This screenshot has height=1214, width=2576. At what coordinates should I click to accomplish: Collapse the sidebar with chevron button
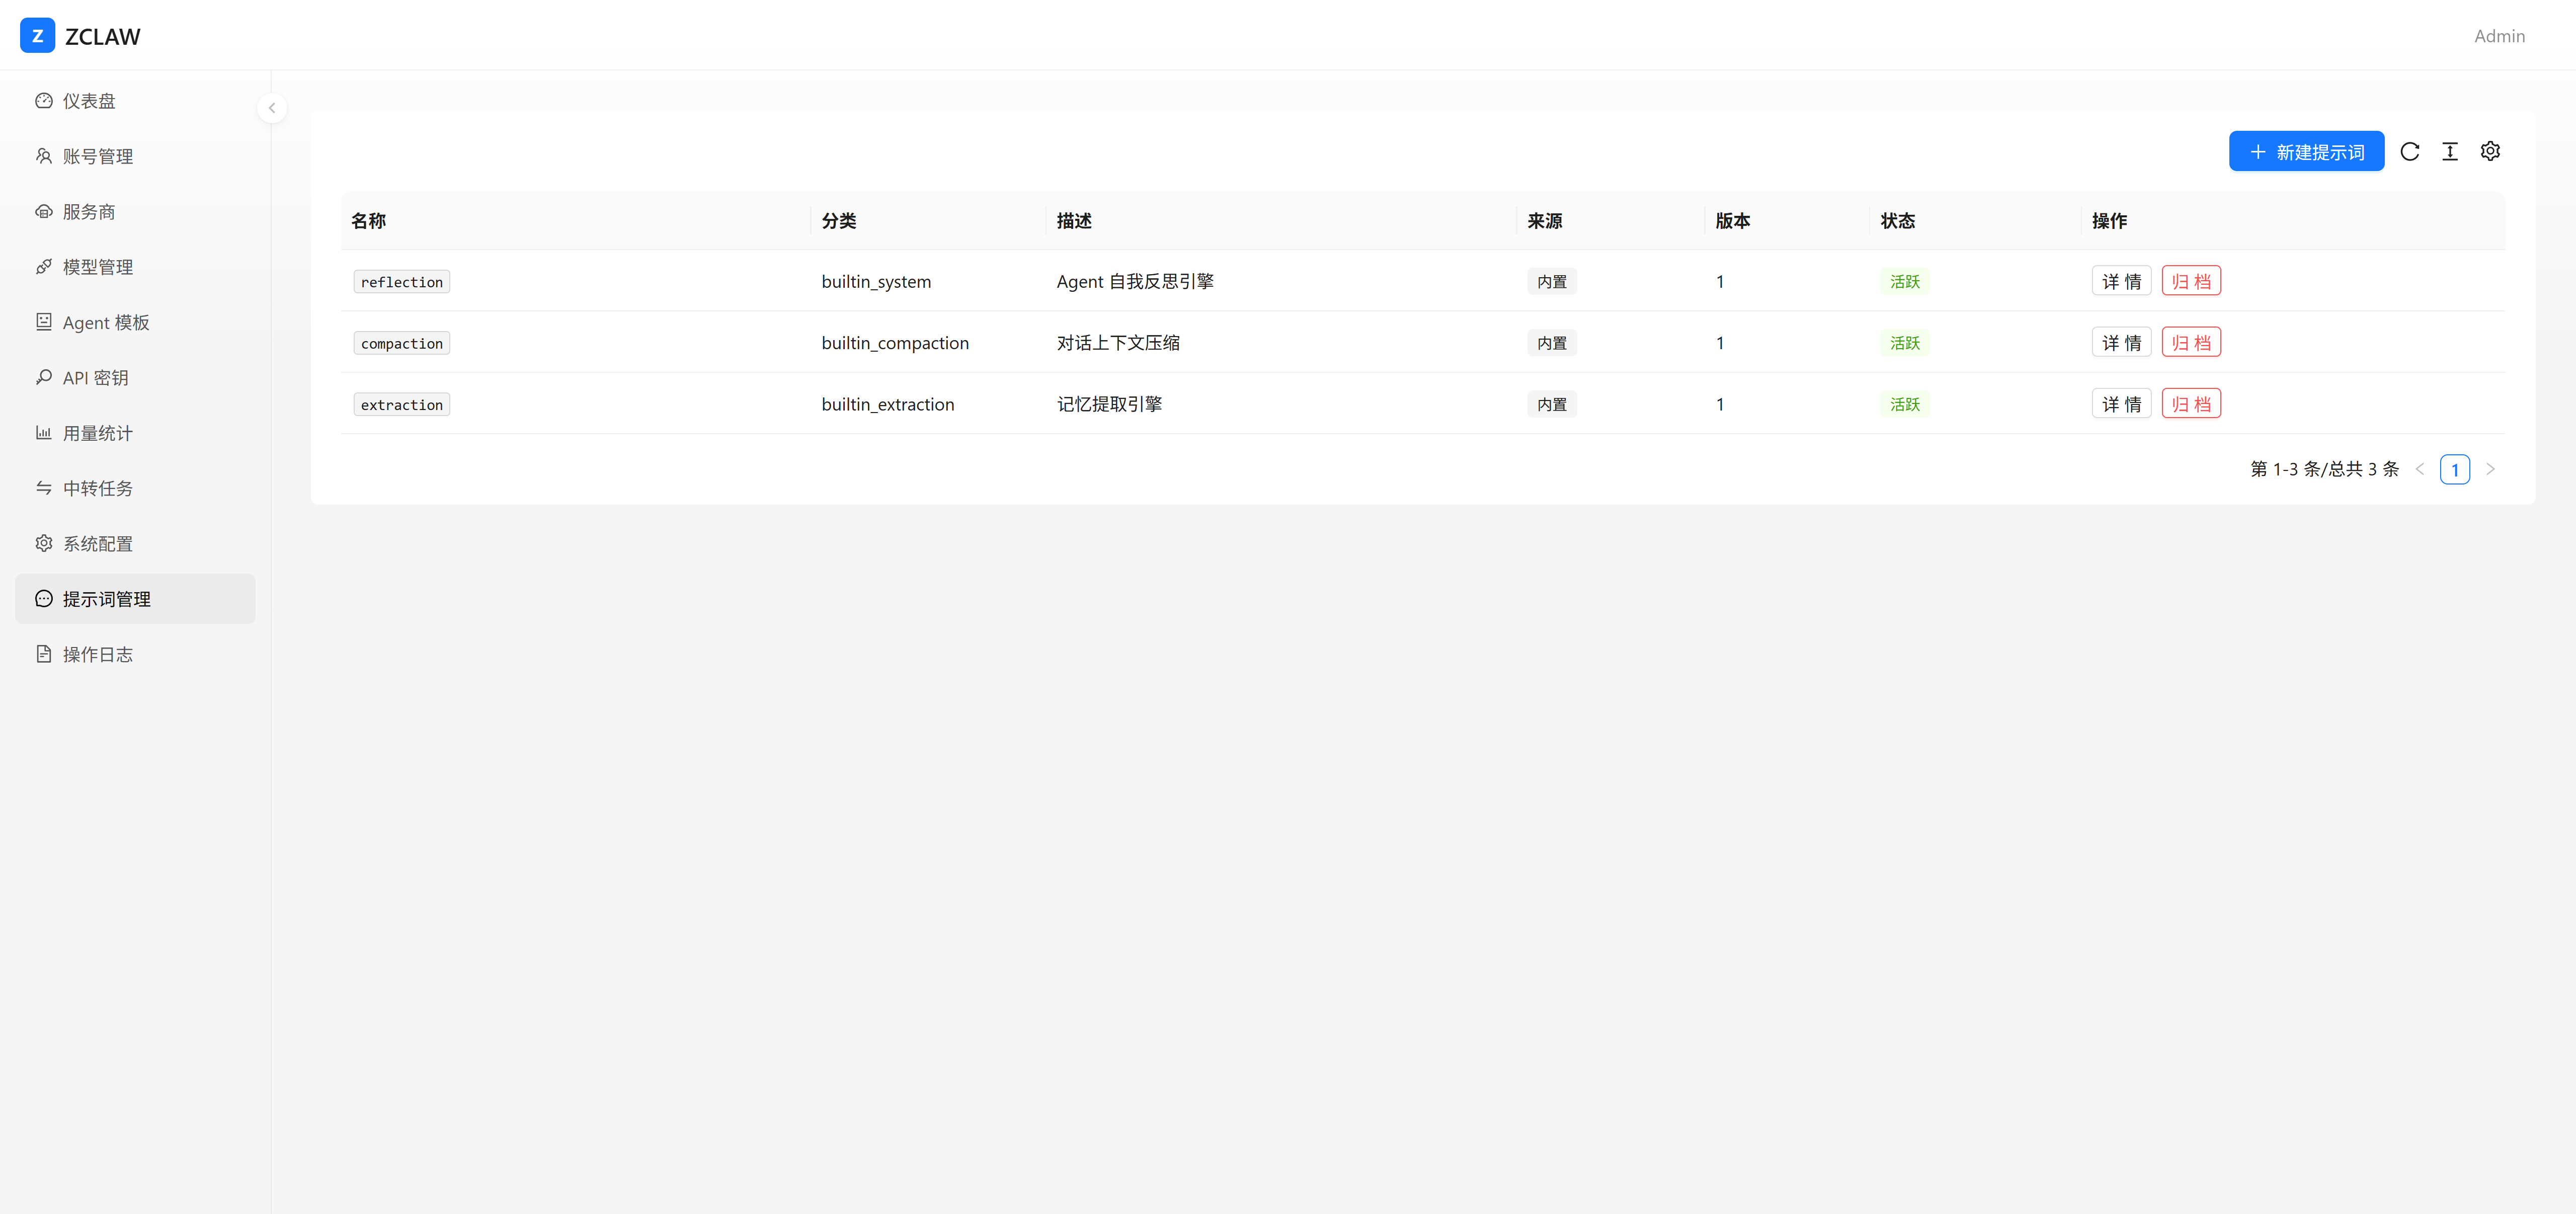271,108
